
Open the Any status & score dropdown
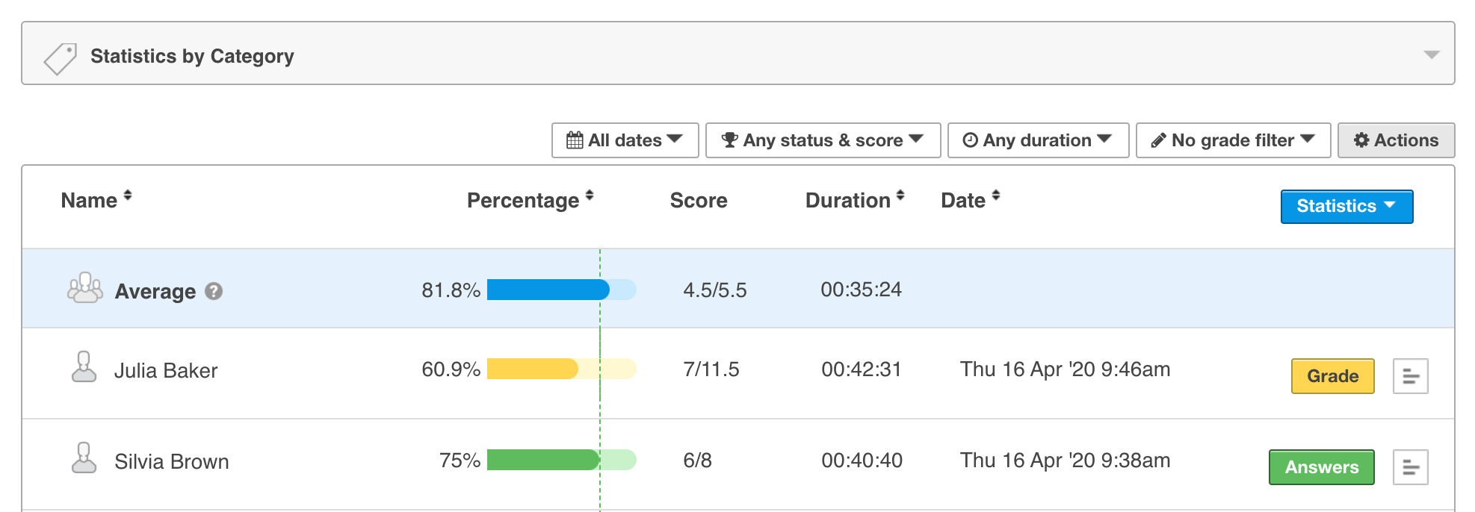tap(823, 140)
